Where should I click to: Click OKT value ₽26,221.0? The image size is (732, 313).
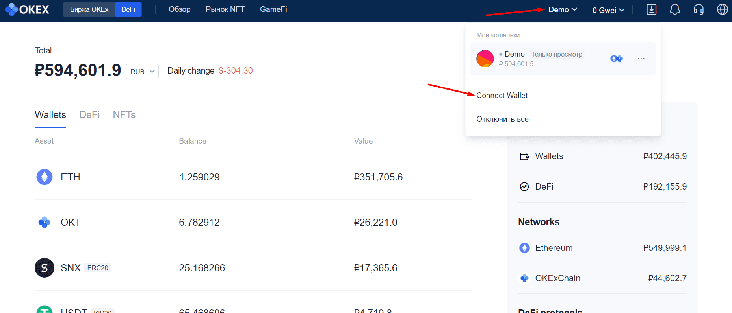[375, 222]
